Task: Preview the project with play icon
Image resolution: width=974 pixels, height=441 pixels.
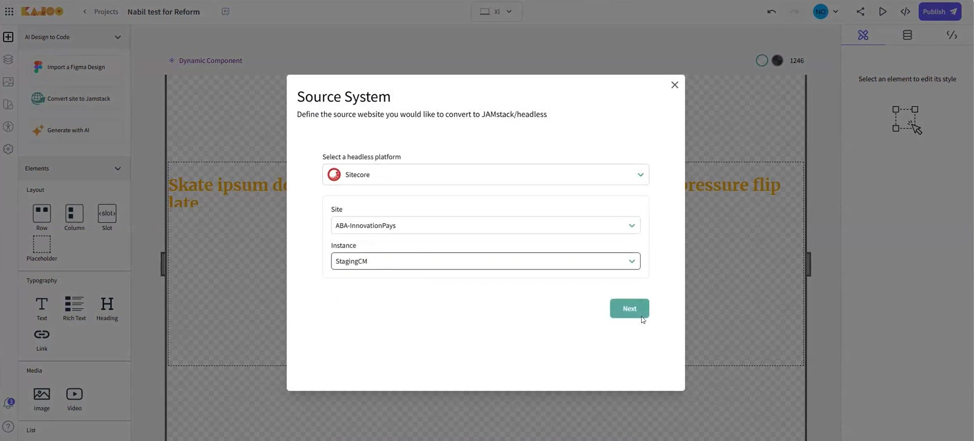Action: [882, 11]
